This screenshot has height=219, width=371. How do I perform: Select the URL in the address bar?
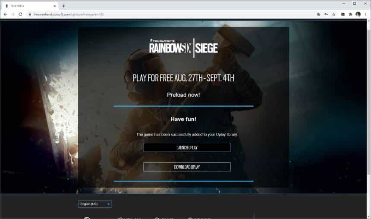click(x=69, y=14)
